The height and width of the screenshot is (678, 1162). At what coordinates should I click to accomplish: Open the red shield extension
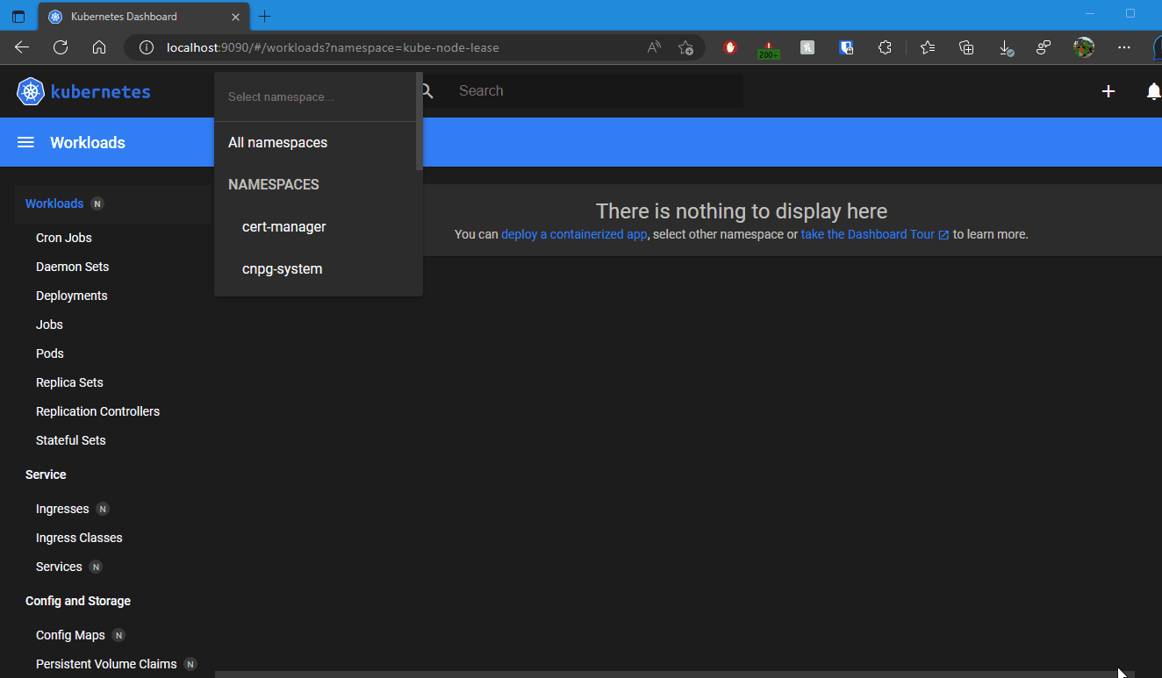click(730, 47)
